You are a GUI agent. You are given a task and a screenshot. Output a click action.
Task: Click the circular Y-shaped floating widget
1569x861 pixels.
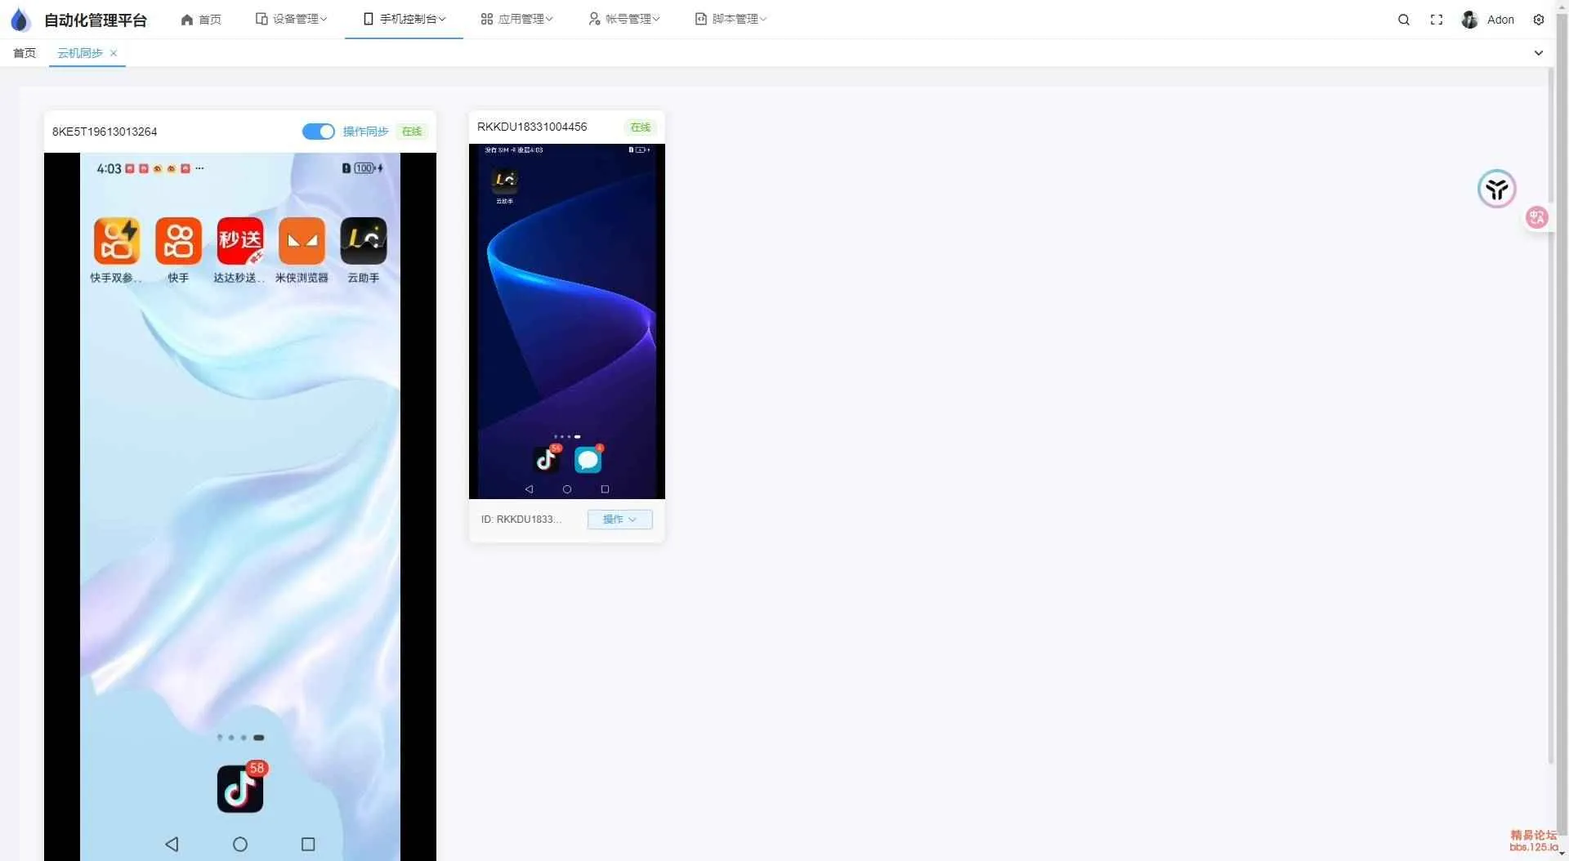point(1496,189)
